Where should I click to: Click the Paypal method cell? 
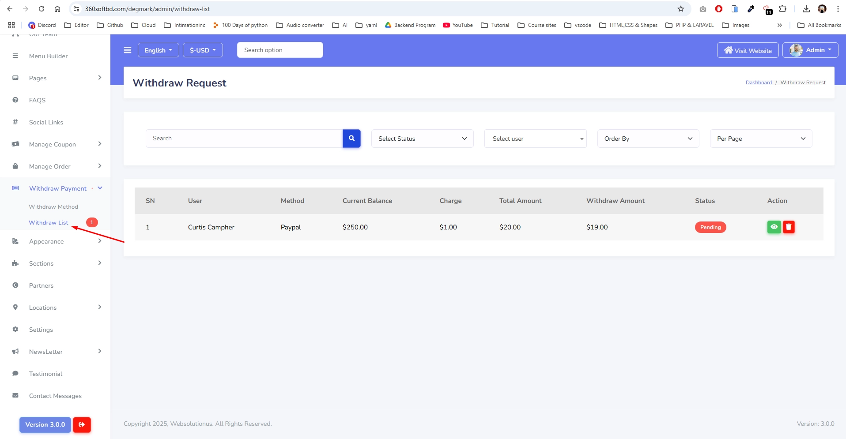coord(291,227)
